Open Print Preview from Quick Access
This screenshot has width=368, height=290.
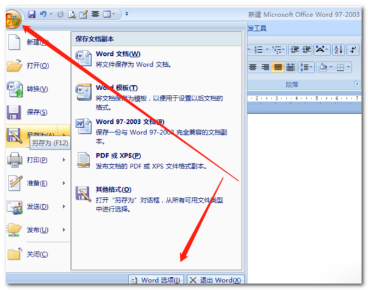pos(72,15)
